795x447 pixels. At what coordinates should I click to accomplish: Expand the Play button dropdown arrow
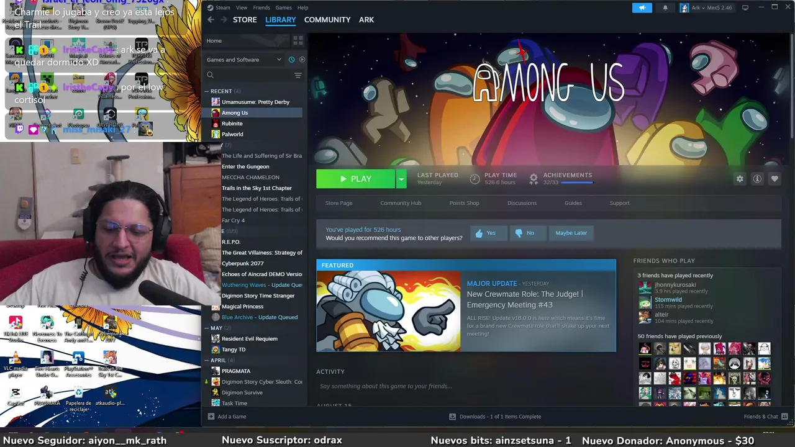coord(401,179)
